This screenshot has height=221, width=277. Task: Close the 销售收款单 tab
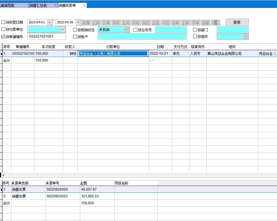pyautogui.click(x=84, y=5)
